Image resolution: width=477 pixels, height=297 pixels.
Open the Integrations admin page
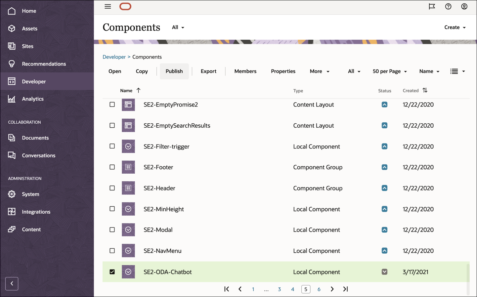(x=36, y=212)
